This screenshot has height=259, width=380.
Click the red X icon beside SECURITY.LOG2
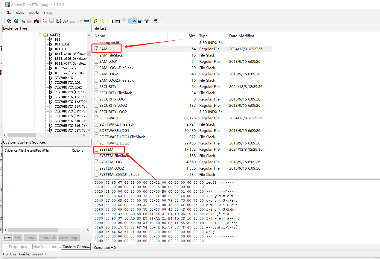tap(96, 112)
